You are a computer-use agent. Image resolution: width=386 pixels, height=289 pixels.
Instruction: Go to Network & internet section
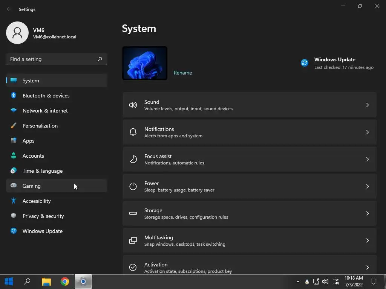(57, 111)
